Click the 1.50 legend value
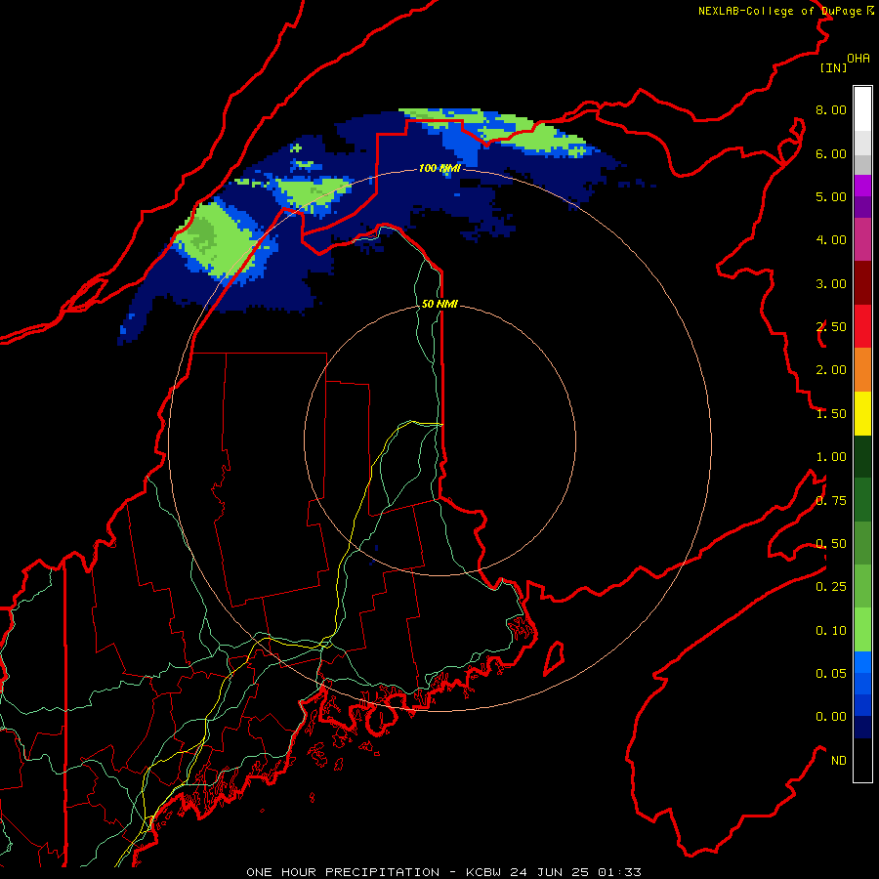This screenshot has height=879, width=879. click(x=831, y=414)
